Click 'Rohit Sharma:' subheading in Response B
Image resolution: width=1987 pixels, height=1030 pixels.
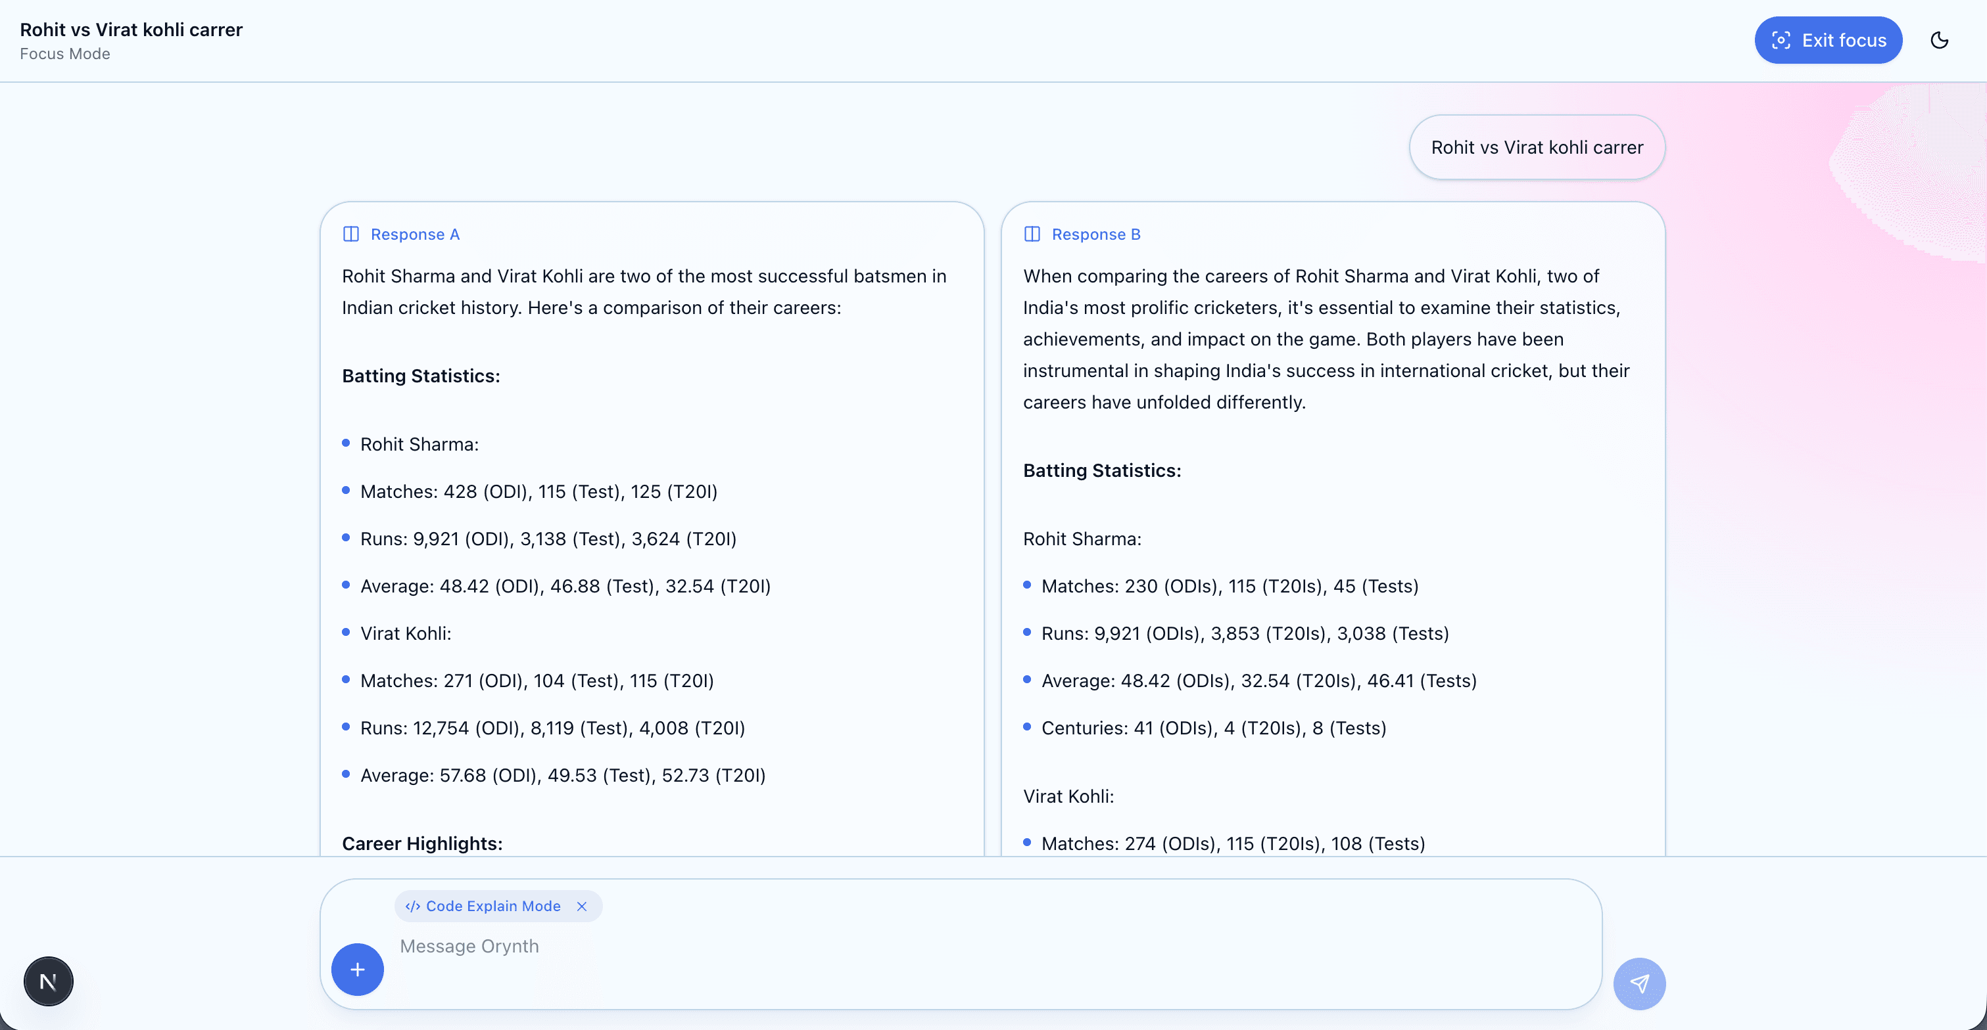click(1082, 539)
